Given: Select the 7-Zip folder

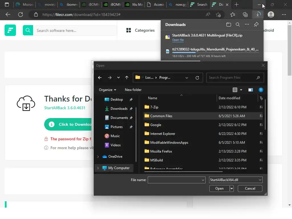Looking at the screenshot, I should tap(203, 107).
